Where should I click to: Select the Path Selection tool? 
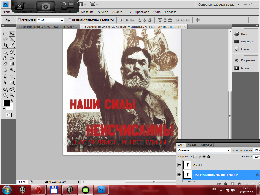[x=5, y=82]
